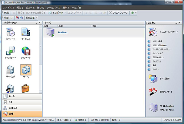
Task: Switch to the フォレスト navigation section
Action: [x=22, y=108]
